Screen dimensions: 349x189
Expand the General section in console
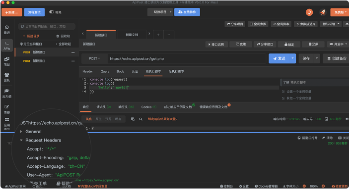21,132
